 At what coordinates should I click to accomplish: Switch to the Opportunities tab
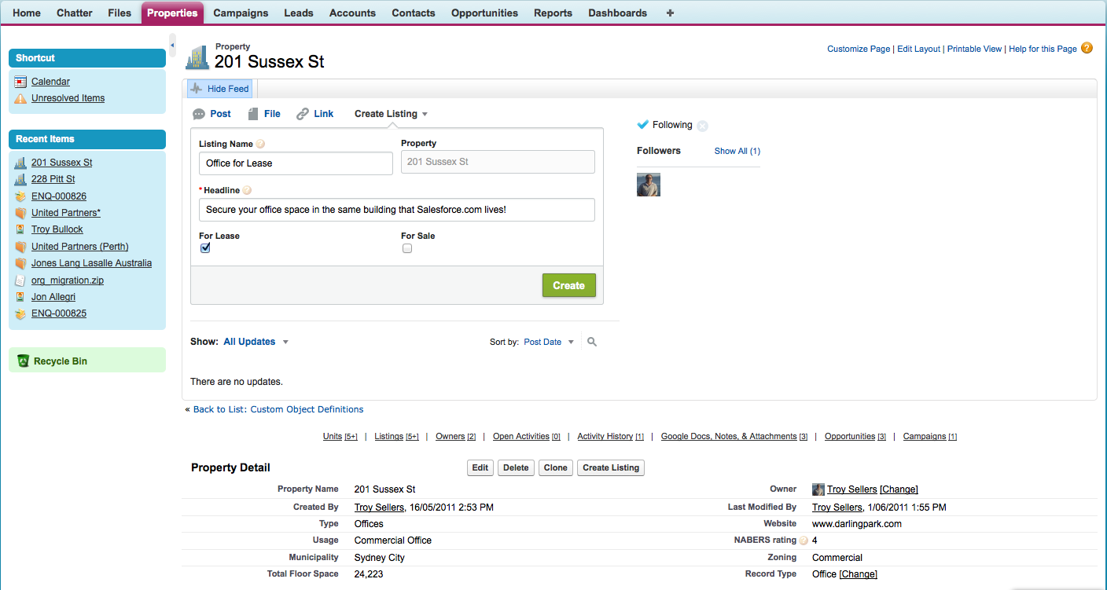tap(484, 13)
